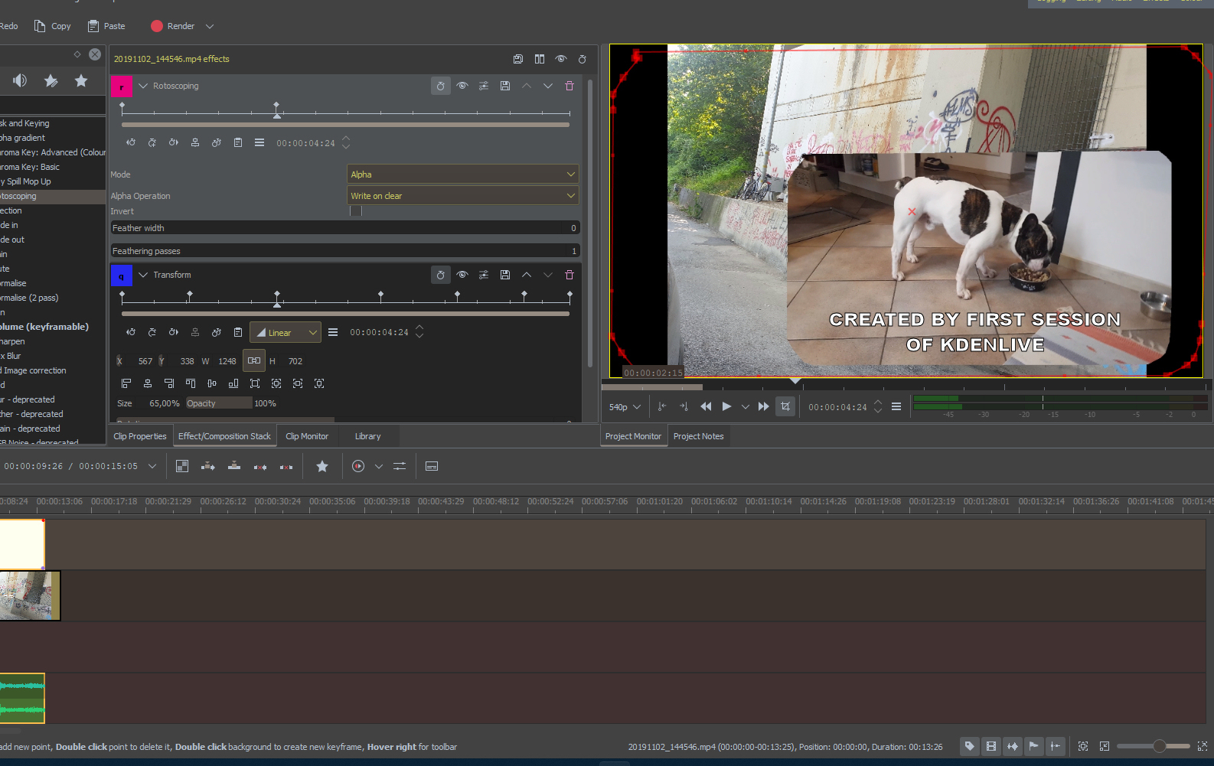The image size is (1214, 766).
Task: Delete the Transform effect with its trash icon
Action: 569,275
